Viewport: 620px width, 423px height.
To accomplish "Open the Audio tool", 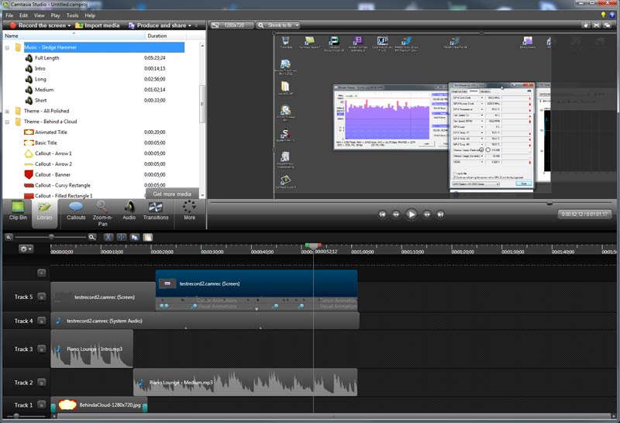I will click(x=129, y=210).
